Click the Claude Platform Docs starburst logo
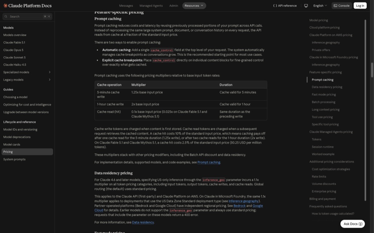 (5, 5)
